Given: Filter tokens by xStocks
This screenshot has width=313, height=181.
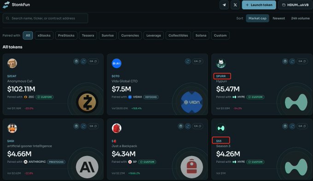Looking at the screenshot, I should click(44, 35).
